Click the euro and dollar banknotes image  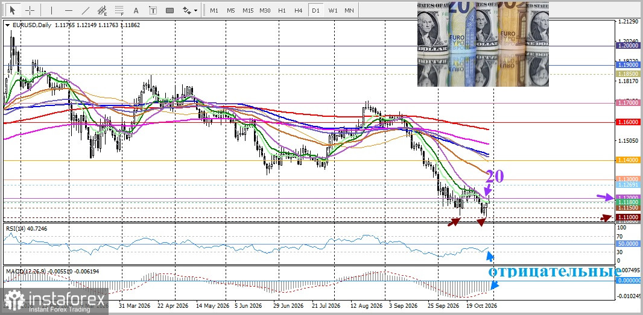click(x=483, y=44)
